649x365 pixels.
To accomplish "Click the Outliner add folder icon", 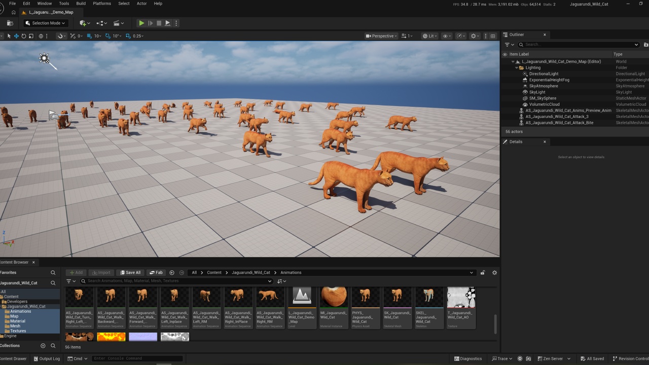I will [x=645, y=45].
